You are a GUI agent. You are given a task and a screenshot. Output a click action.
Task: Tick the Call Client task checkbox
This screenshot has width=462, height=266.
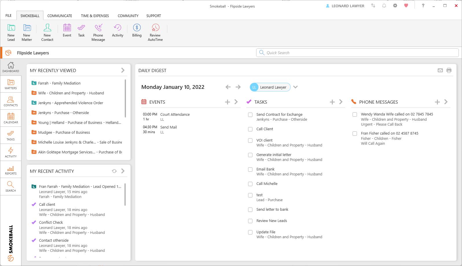click(x=250, y=129)
